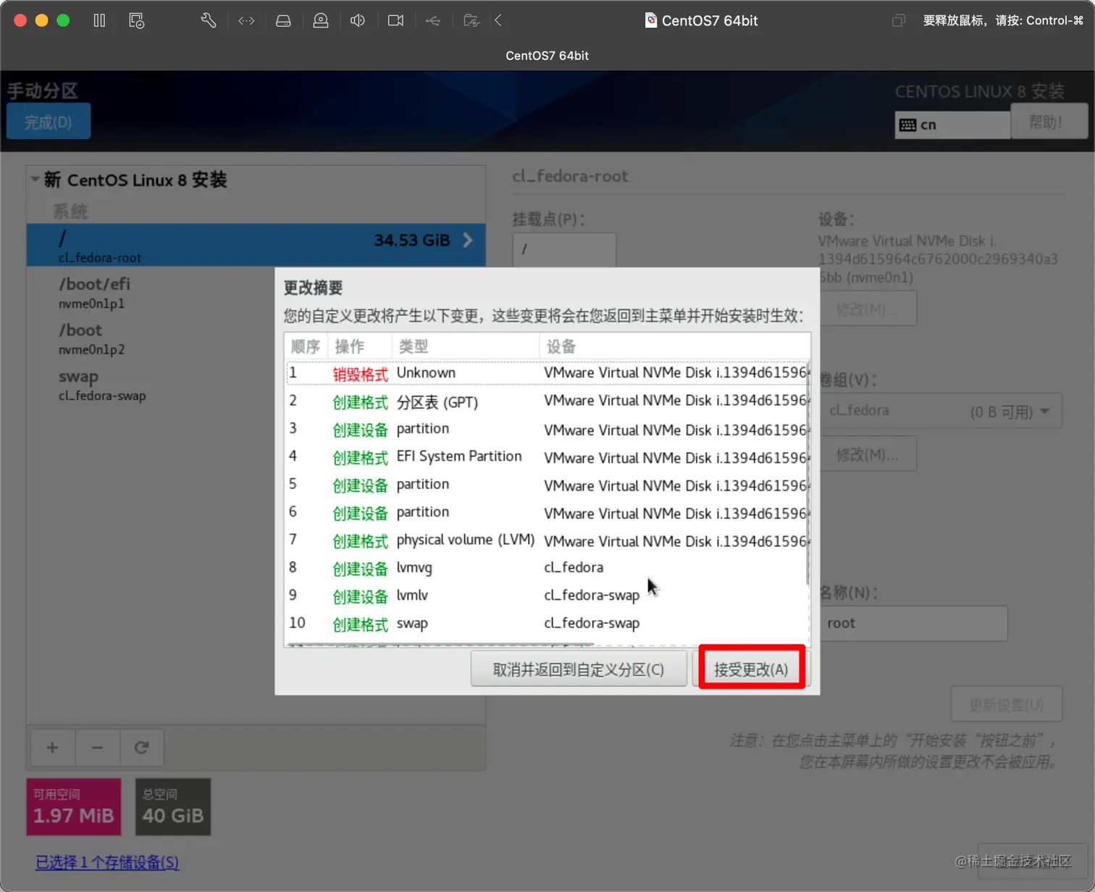Click the hard disk device icon
1095x892 pixels.
[283, 20]
